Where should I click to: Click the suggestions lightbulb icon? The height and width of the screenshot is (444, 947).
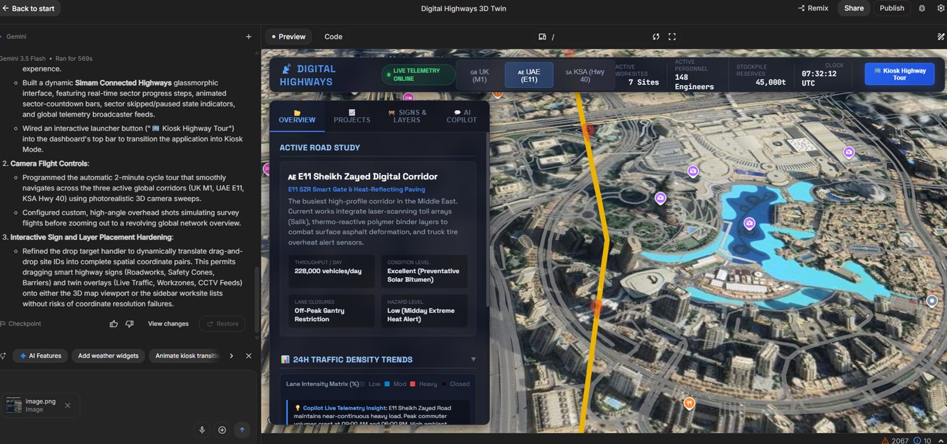3,356
